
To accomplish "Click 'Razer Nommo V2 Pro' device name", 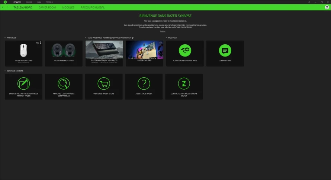I will pyautogui.click(x=64, y=61).
